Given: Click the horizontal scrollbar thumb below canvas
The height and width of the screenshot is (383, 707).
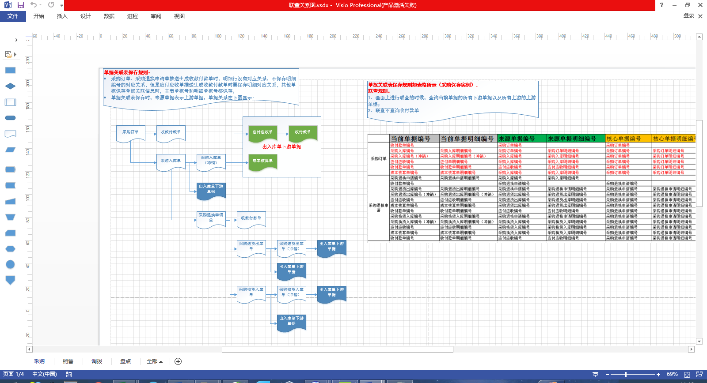Looking at the screenshot, I should click(x=337, y=349).
